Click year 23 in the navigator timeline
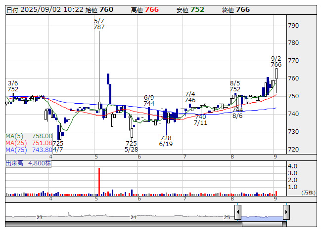Viewport: 323px width, 232px height. tap(40, 217)
